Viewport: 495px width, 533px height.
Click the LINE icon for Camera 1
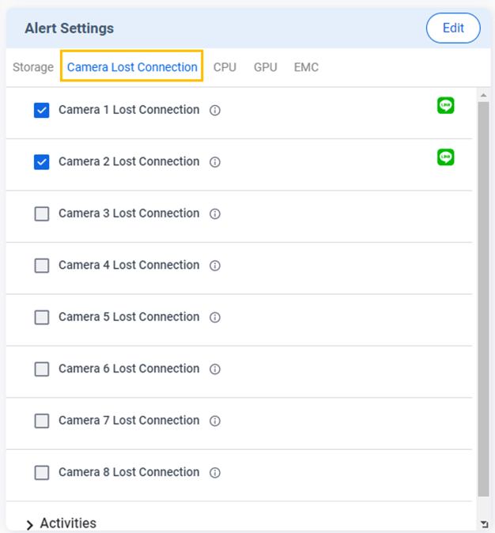(446, 105)
